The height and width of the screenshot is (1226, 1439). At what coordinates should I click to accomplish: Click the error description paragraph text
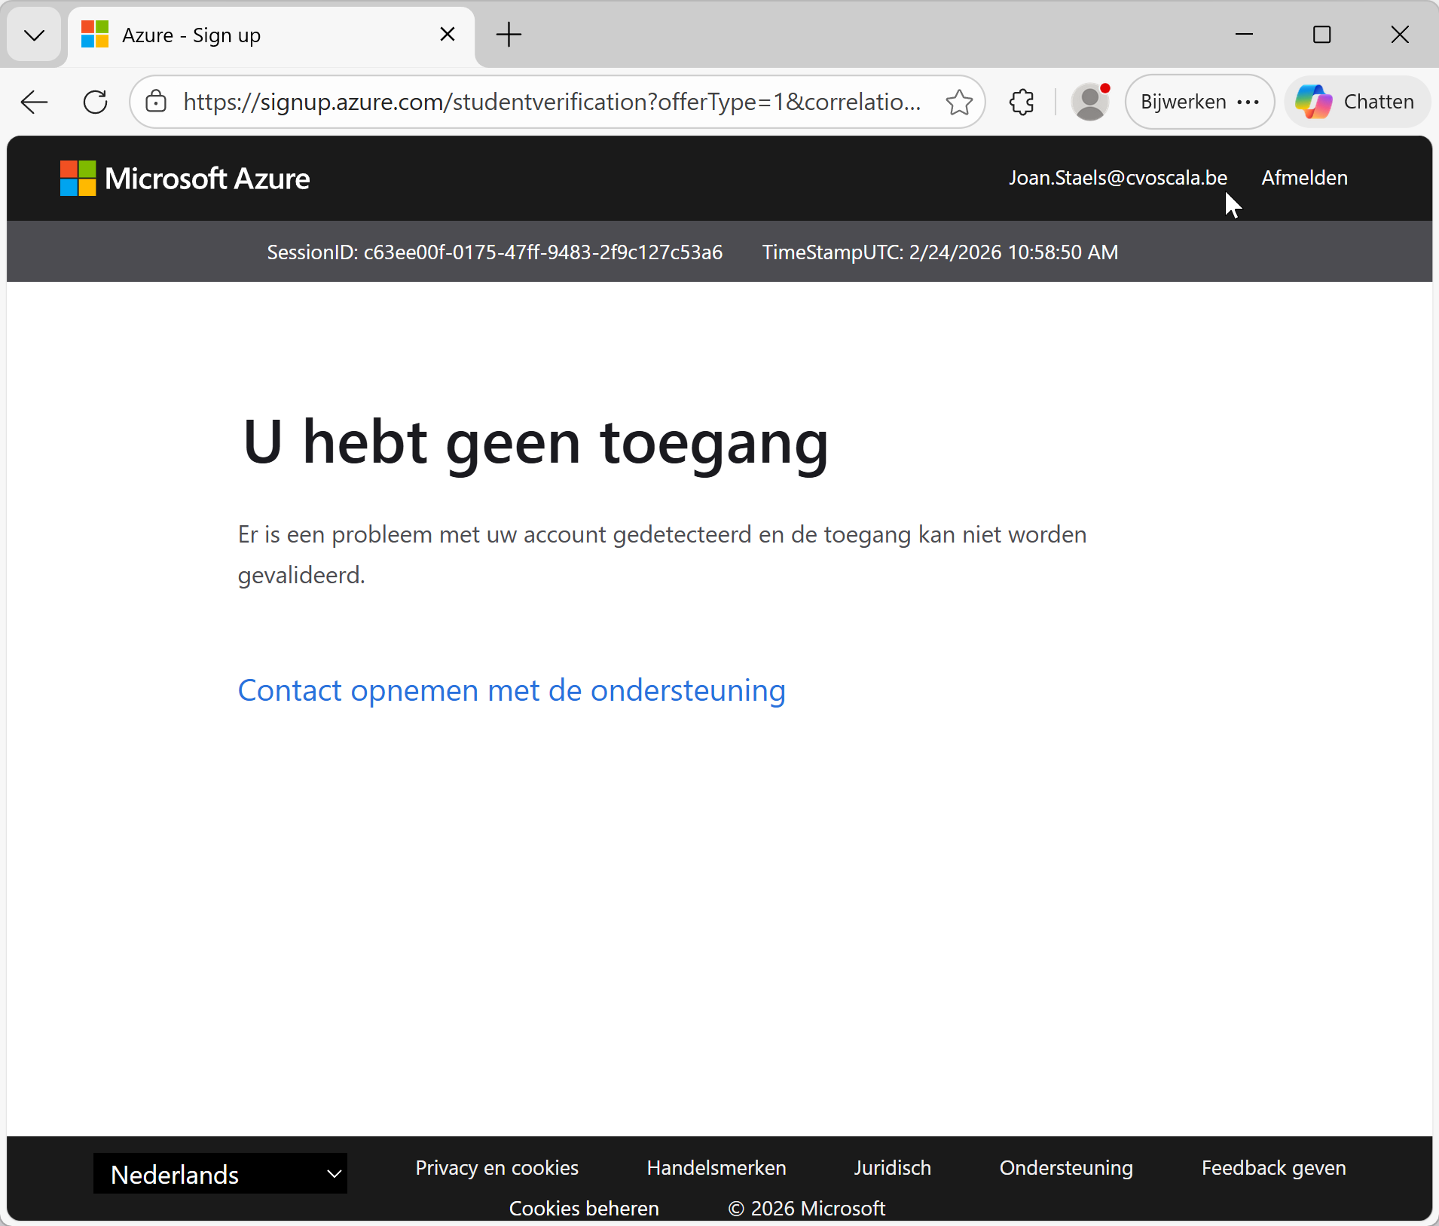point(662,555)
